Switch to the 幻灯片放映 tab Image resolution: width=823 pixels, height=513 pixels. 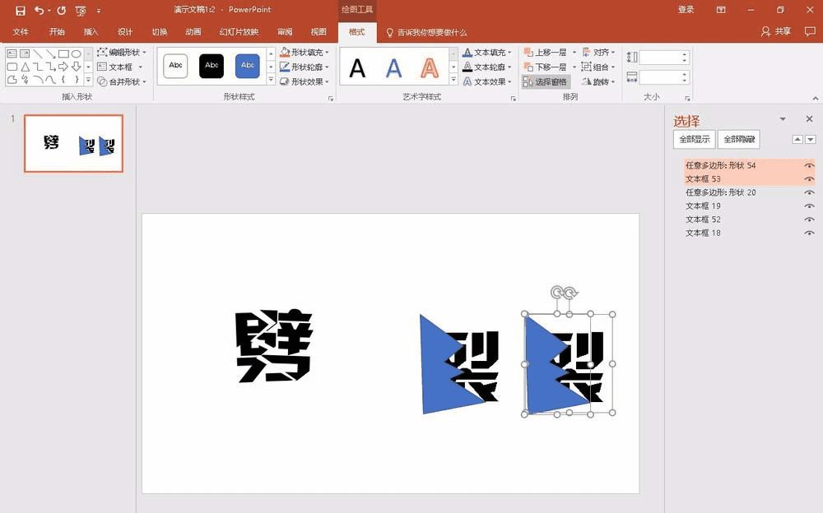(x=239, y=32)
